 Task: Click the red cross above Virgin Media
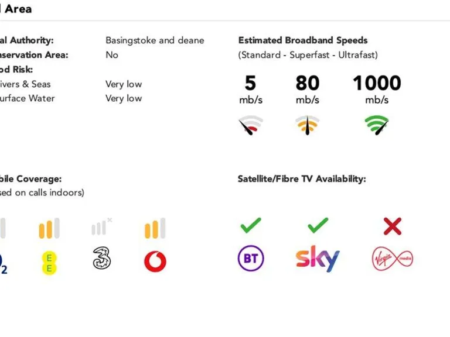point(392,226)
